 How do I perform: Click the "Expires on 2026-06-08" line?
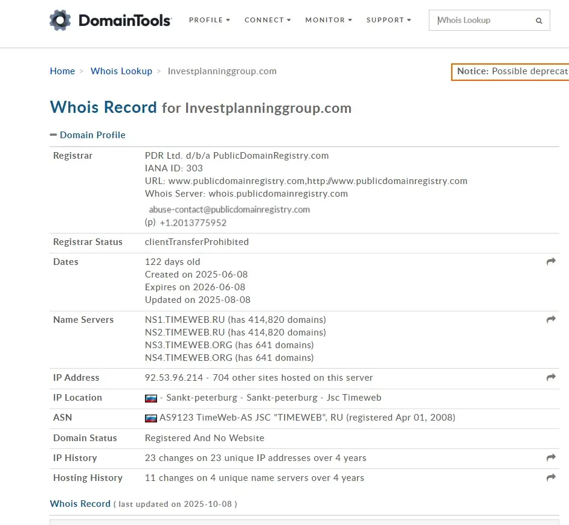tap(195, 287)
